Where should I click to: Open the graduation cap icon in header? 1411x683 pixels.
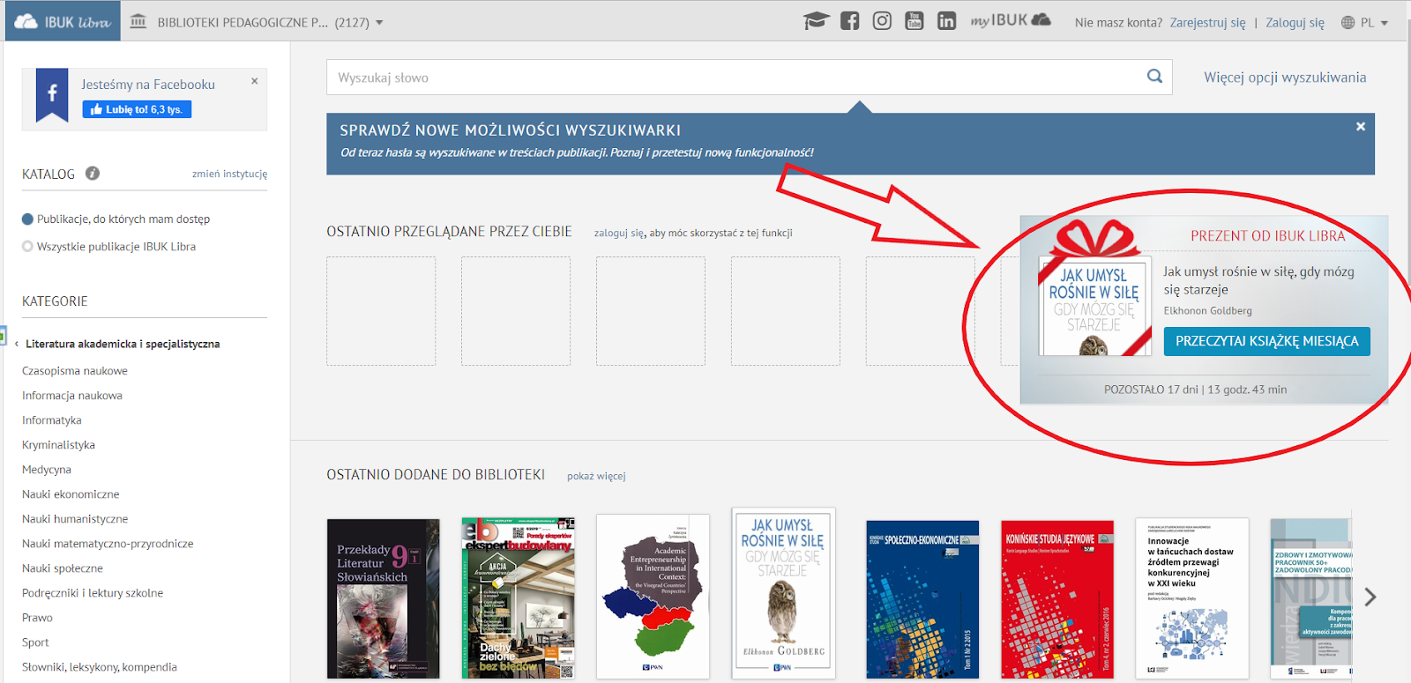coord(817,21)
